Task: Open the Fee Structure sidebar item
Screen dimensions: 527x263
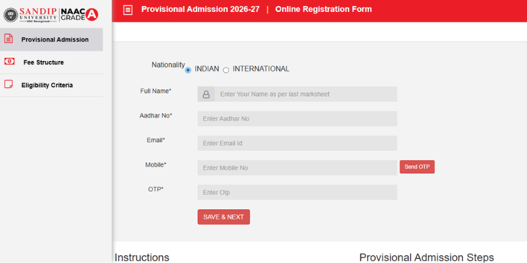Action: pyautogui.click(x=43, y=62)
